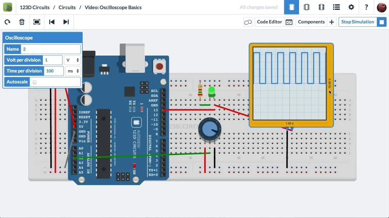Open the breadboard editor view

click(x=291, y=7)
